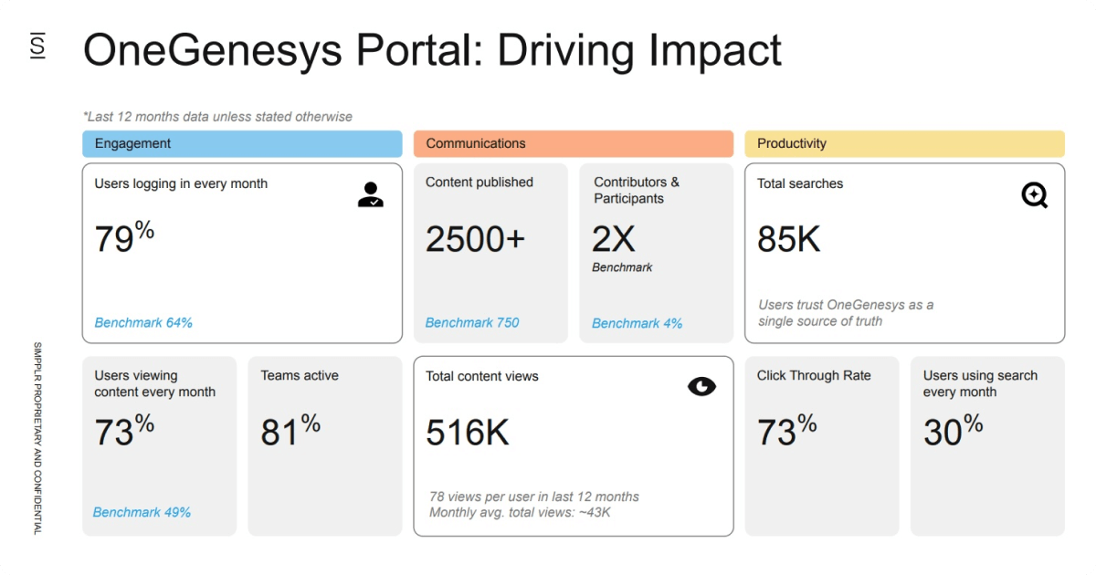The width and height of the screenshot is (1096, 575).
Task: Select the Engagement header bar
Action: (242, 143)
